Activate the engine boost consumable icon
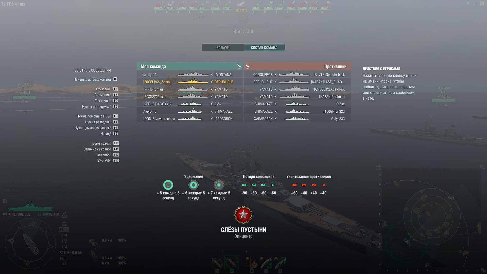 [280, 263]
